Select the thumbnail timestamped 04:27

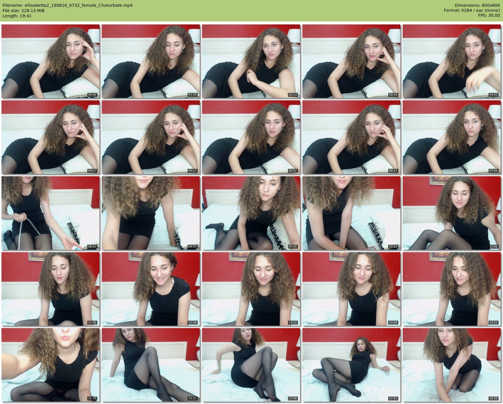pos(51,137)
